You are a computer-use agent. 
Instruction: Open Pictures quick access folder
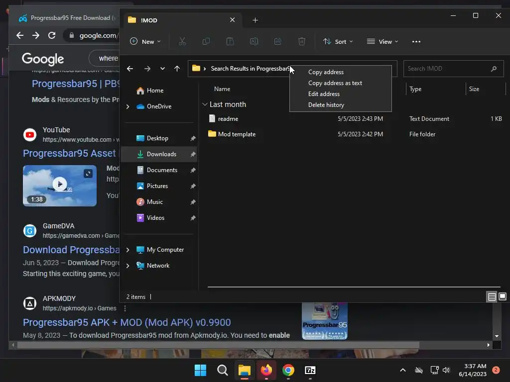coord(157,186)
